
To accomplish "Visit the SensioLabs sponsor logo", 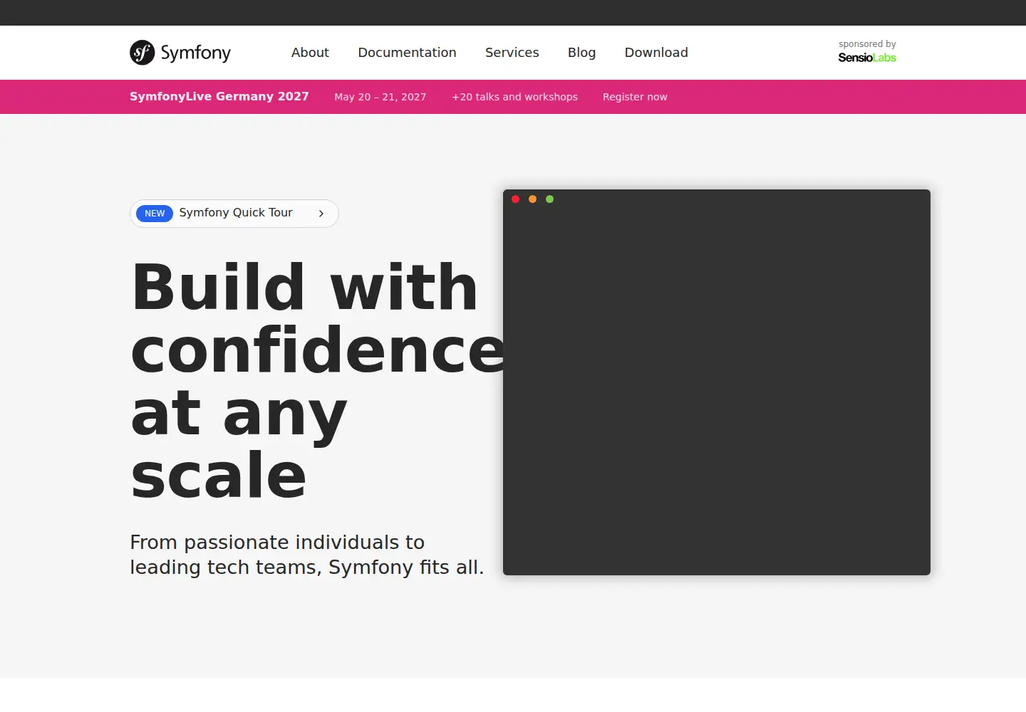I will point(867,58).
